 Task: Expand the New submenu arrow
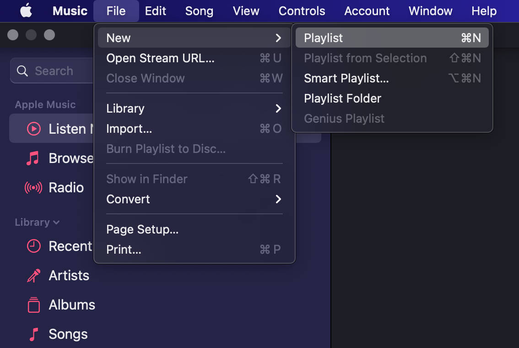[x=278, y=38]
